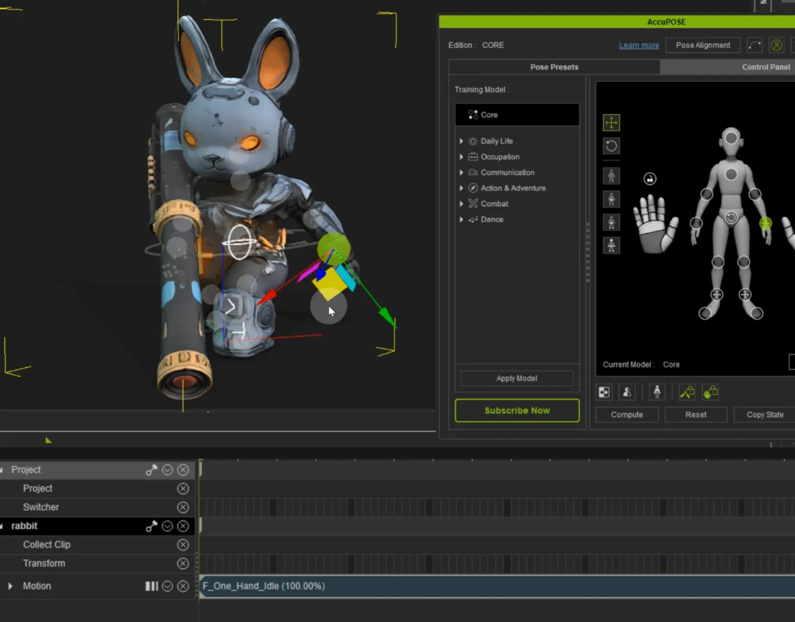Click the key icon on Project track
Viewport: 795px width, 622px height.
point(151,470)
